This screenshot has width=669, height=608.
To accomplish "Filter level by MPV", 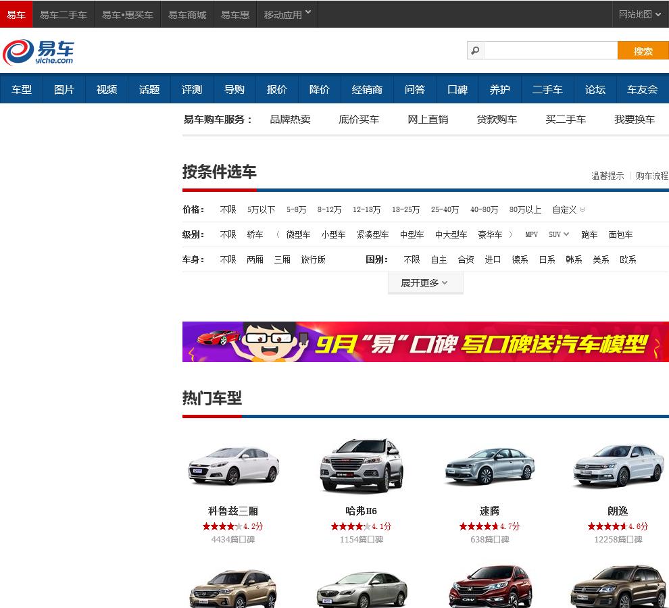I will point(532,234).
